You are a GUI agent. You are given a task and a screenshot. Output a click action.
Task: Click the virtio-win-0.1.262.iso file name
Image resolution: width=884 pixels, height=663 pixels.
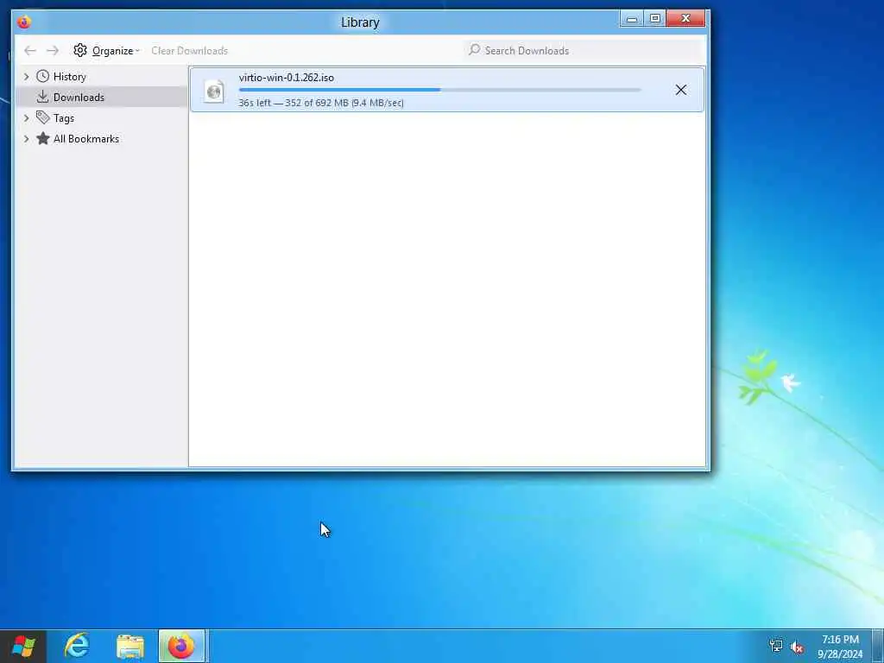287,78
